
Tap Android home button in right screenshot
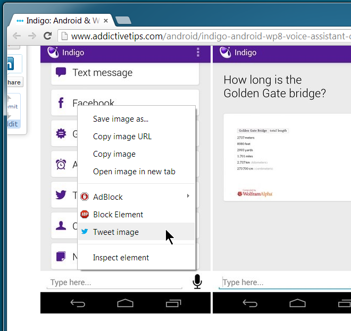click(x=297, y=303)
